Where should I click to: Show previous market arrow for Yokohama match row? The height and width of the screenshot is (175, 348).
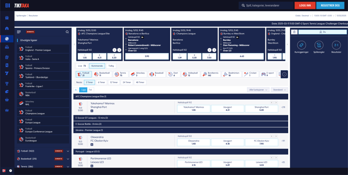272,103
